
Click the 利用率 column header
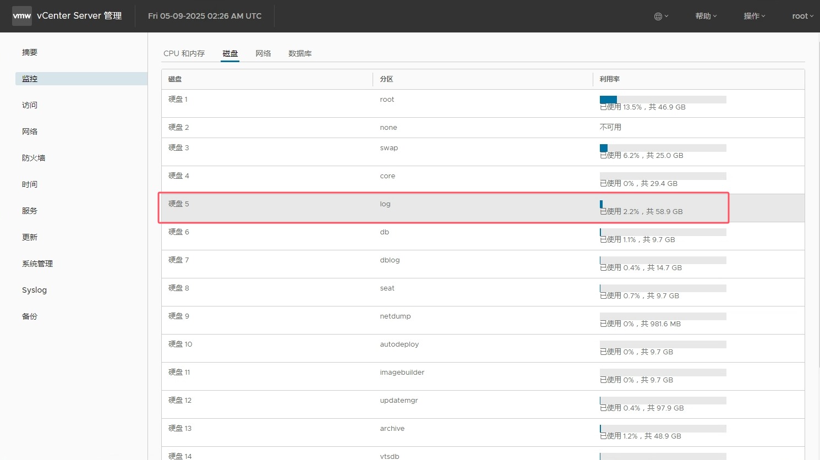click(610, 79)
